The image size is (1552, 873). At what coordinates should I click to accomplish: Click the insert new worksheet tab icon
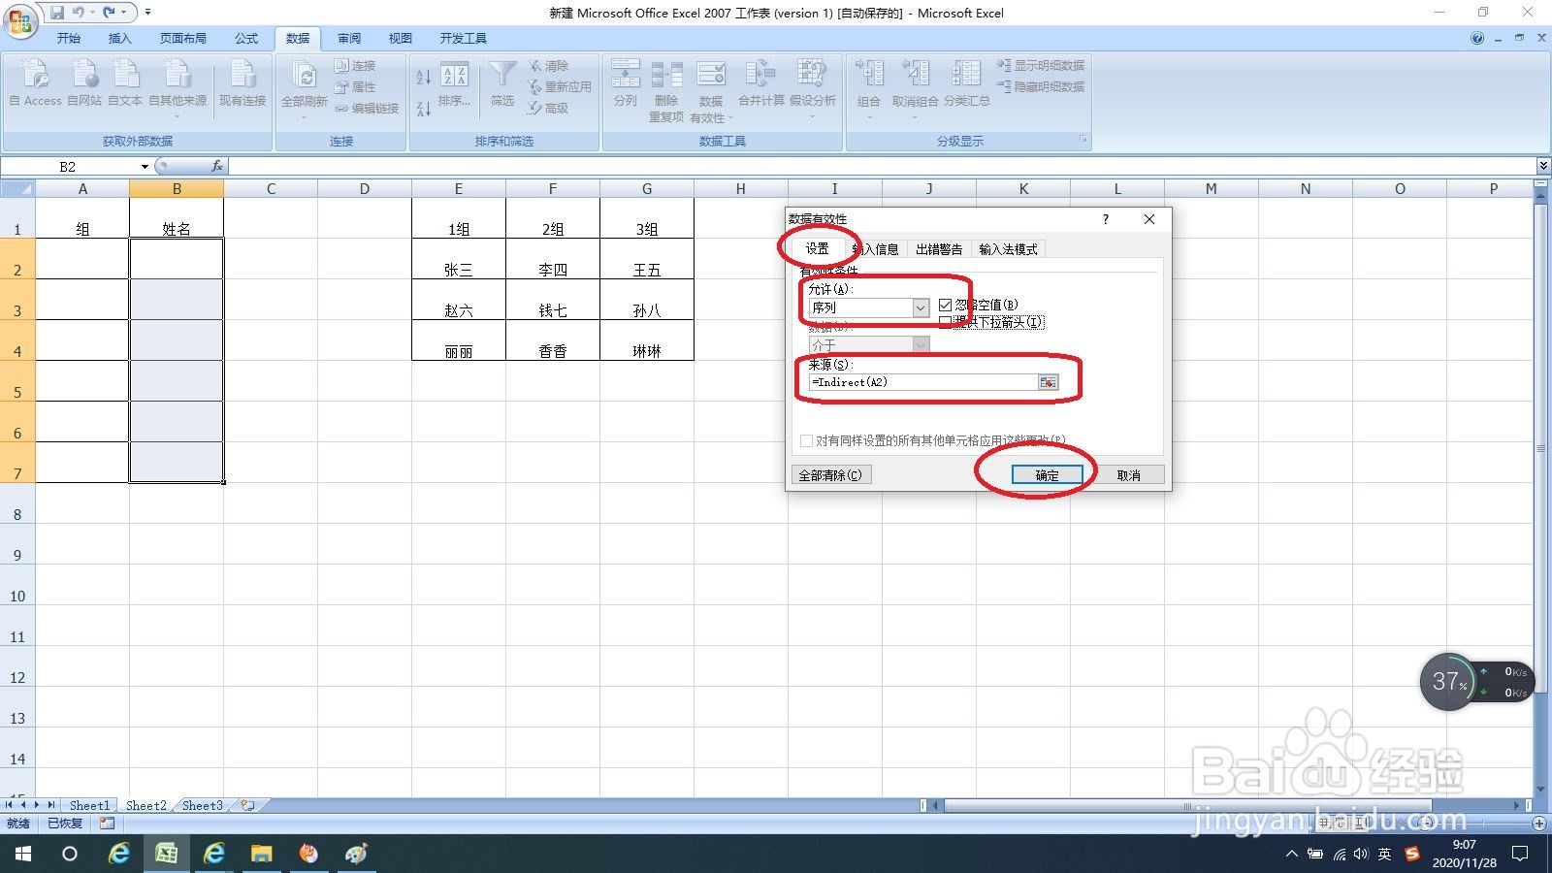[x=247, y=805]
